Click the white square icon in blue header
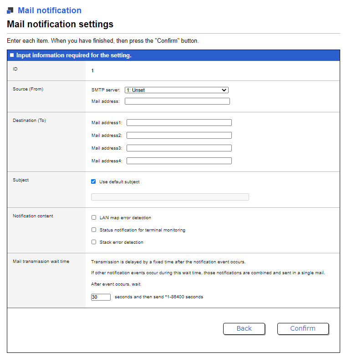This screenshot has height=362, width=347. [12, 55]
